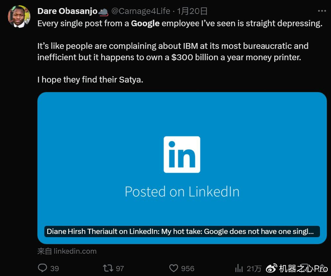
Task: Click the reply speech bubble icon
Action: tap(43, 268)
